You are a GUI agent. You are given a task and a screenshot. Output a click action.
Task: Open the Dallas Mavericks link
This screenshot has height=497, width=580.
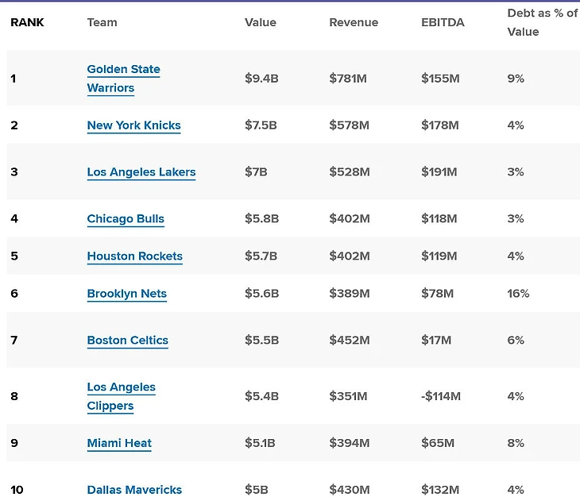tap(134, 490)
